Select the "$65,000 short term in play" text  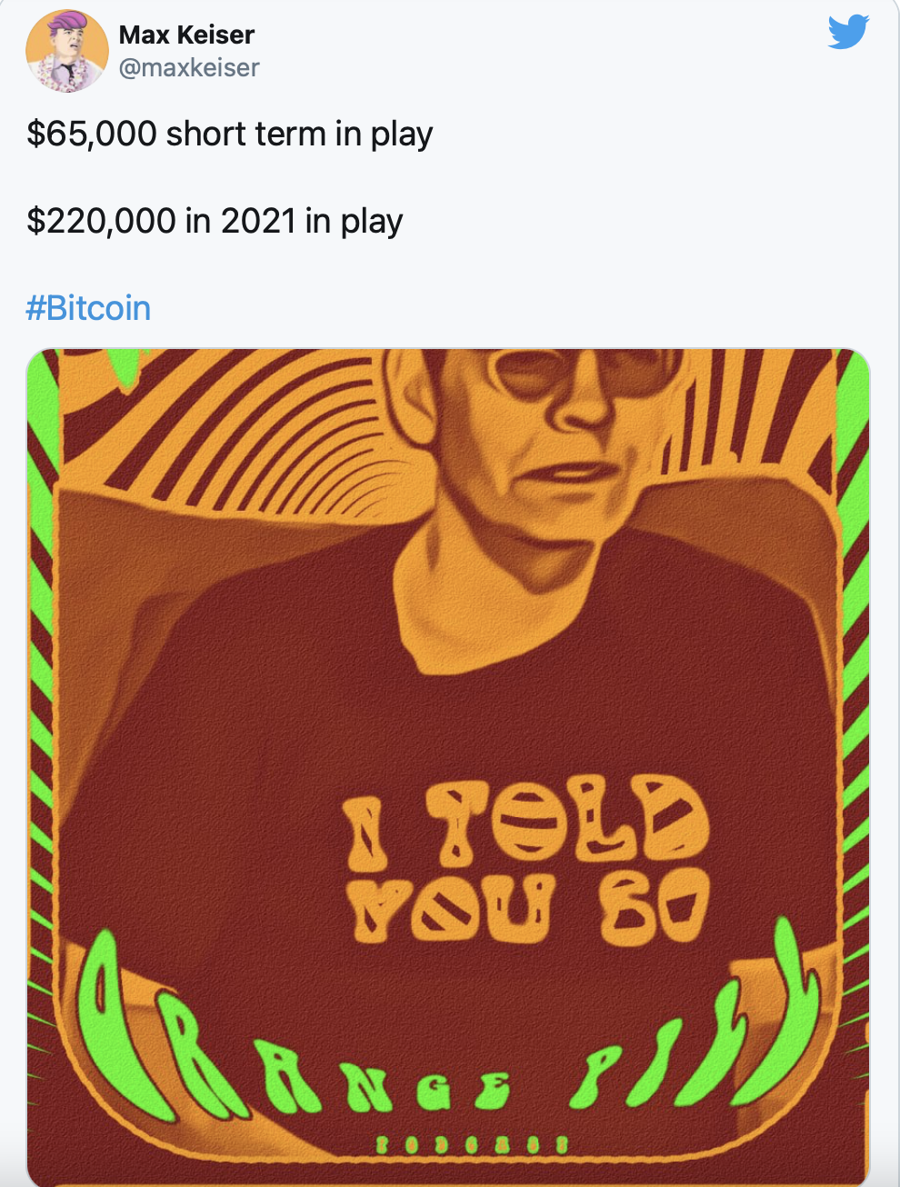coord(230,134)
